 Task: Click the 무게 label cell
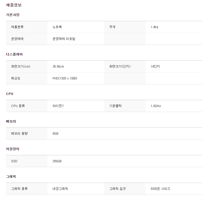(125, 27)
